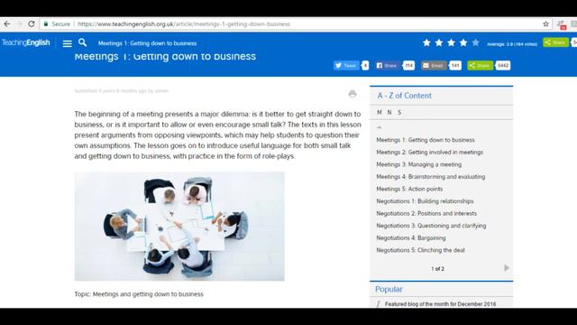The width and height of the screenshot is (577, 325).
Task: Click the green Share button beside count 5442
Action: click(x=480, y=66)
